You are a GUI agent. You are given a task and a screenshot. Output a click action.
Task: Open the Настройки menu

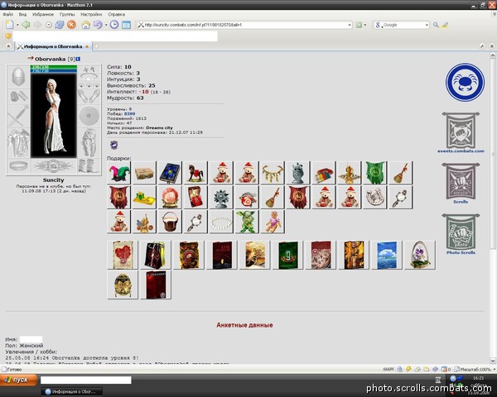[91, 14]
